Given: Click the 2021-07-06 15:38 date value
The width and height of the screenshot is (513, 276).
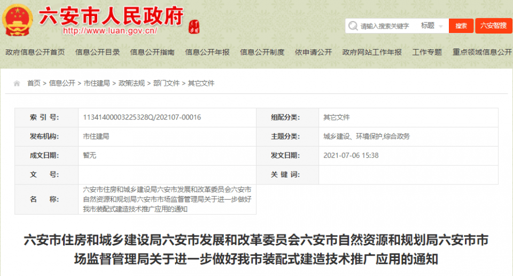Looking at the screenshot, I should coord(351,156).
